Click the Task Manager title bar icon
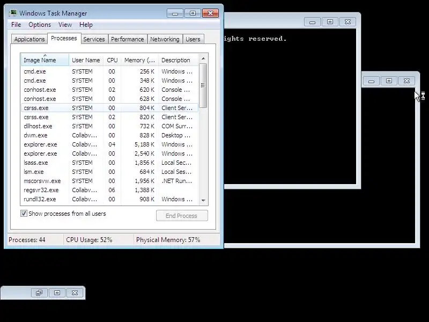The image size is (429, 322). point(12,13)
